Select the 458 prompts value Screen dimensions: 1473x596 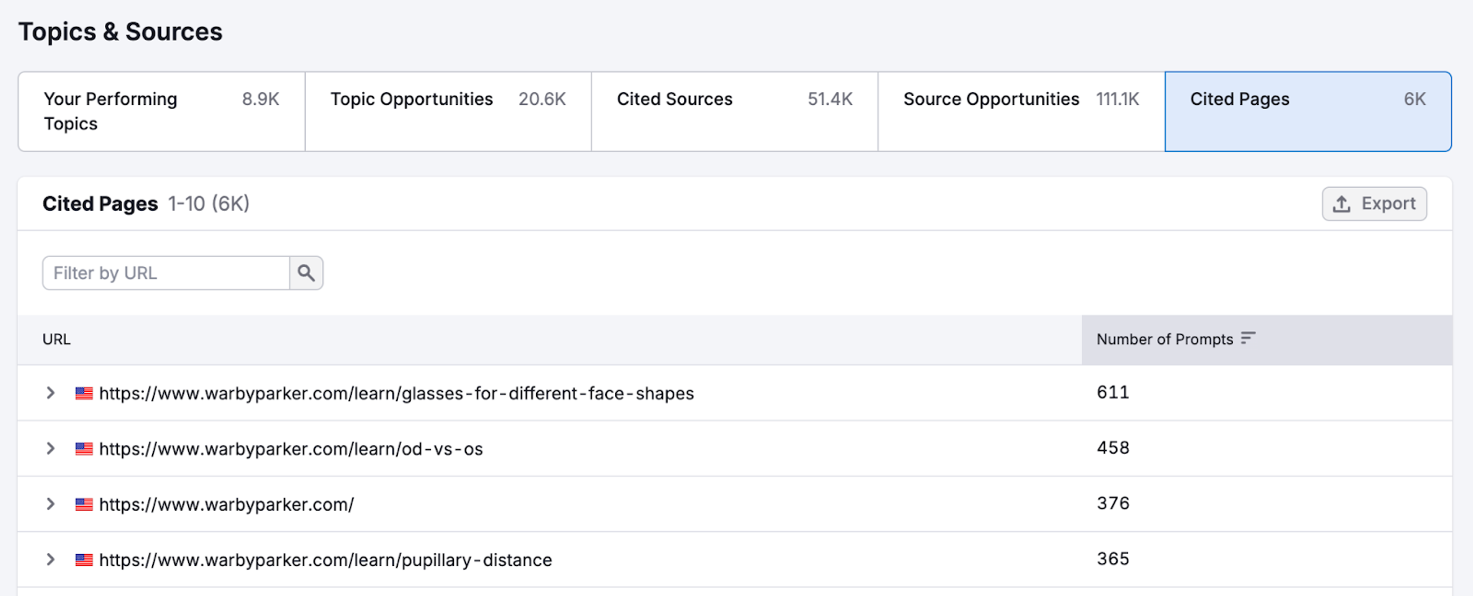(x=1113, y=448)
